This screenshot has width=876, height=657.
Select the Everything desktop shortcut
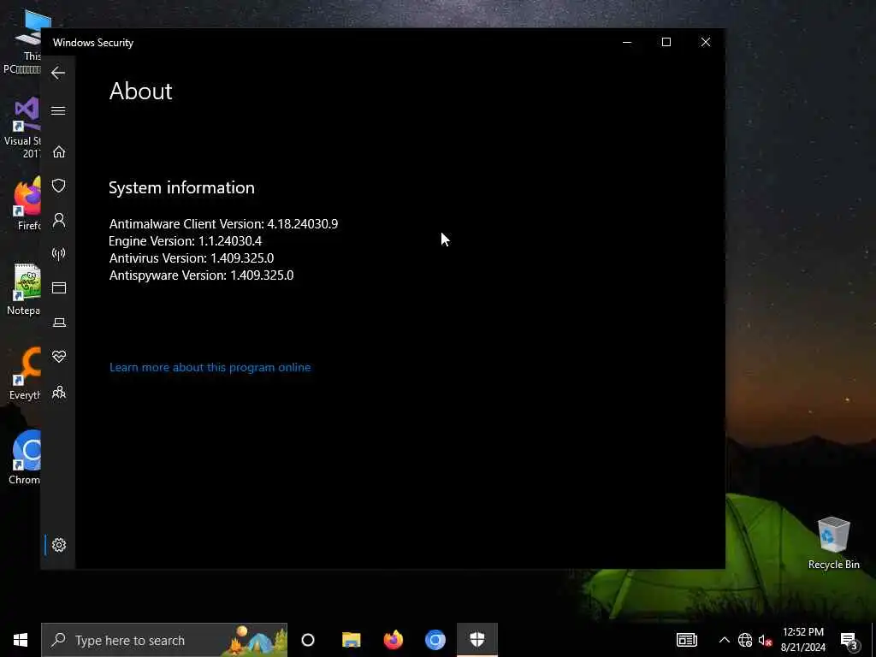(x=25, y=373)
